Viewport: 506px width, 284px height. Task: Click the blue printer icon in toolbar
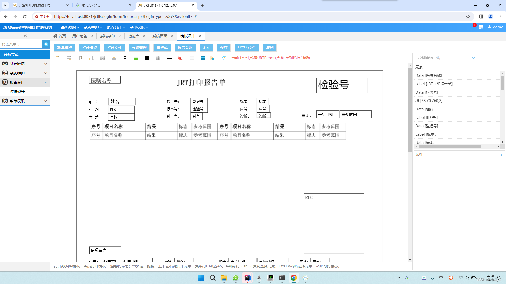point(203,58)
